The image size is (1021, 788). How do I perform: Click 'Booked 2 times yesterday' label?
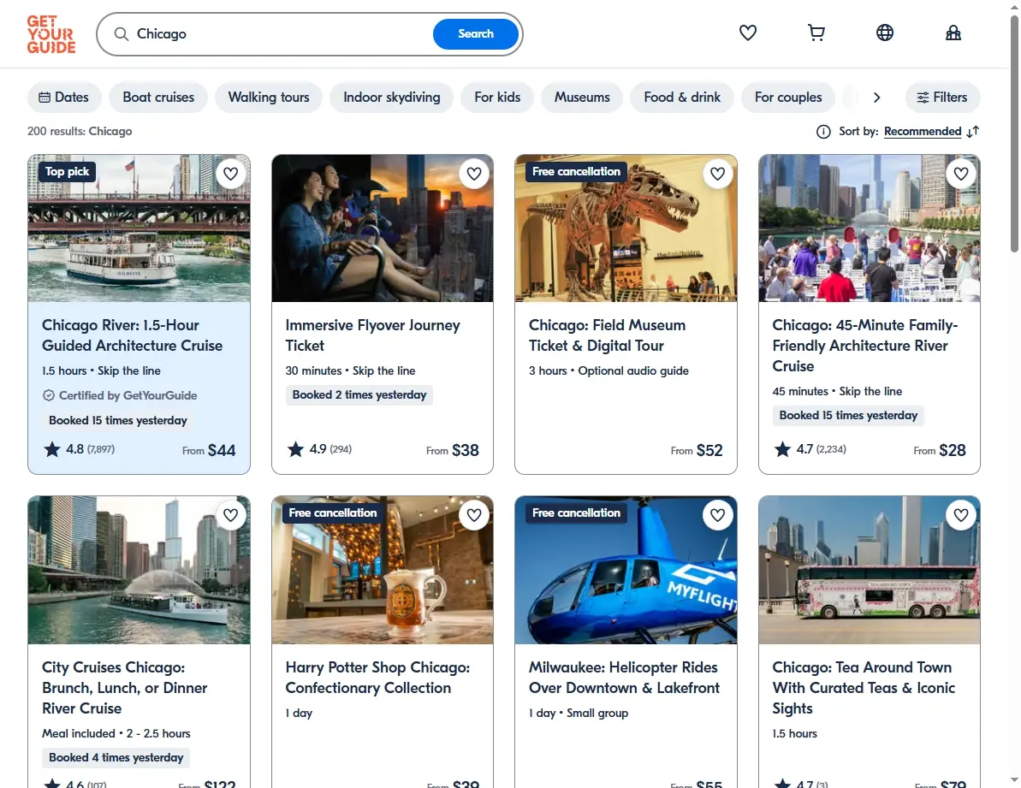[359, 395]
